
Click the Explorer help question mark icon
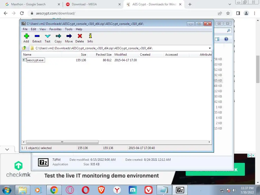tap(226, 39)
